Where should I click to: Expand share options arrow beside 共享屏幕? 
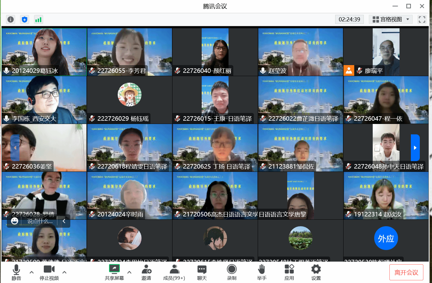(129, 272)
